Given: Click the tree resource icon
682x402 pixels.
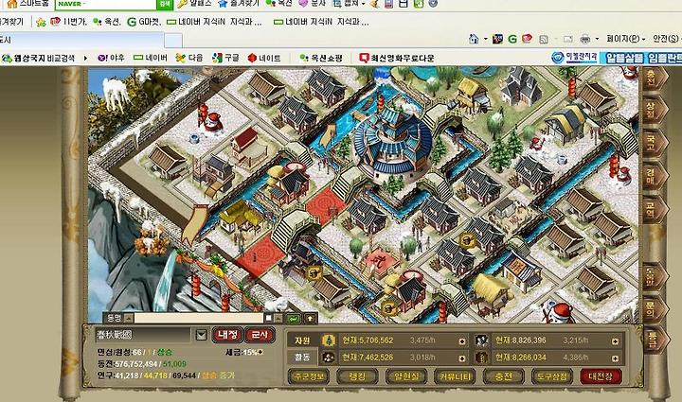Looking at the screenshot, I should click(329, 341).
